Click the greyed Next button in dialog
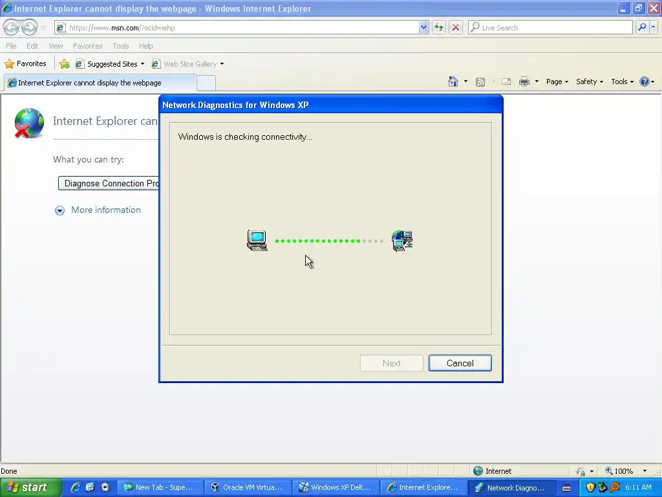662x497 pixels. click(391, 363)
